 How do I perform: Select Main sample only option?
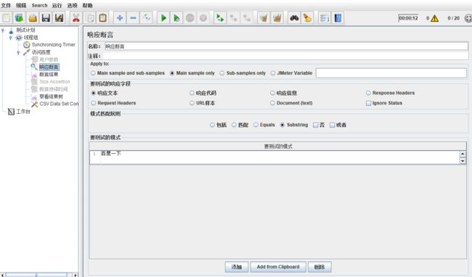click(172, 73)
